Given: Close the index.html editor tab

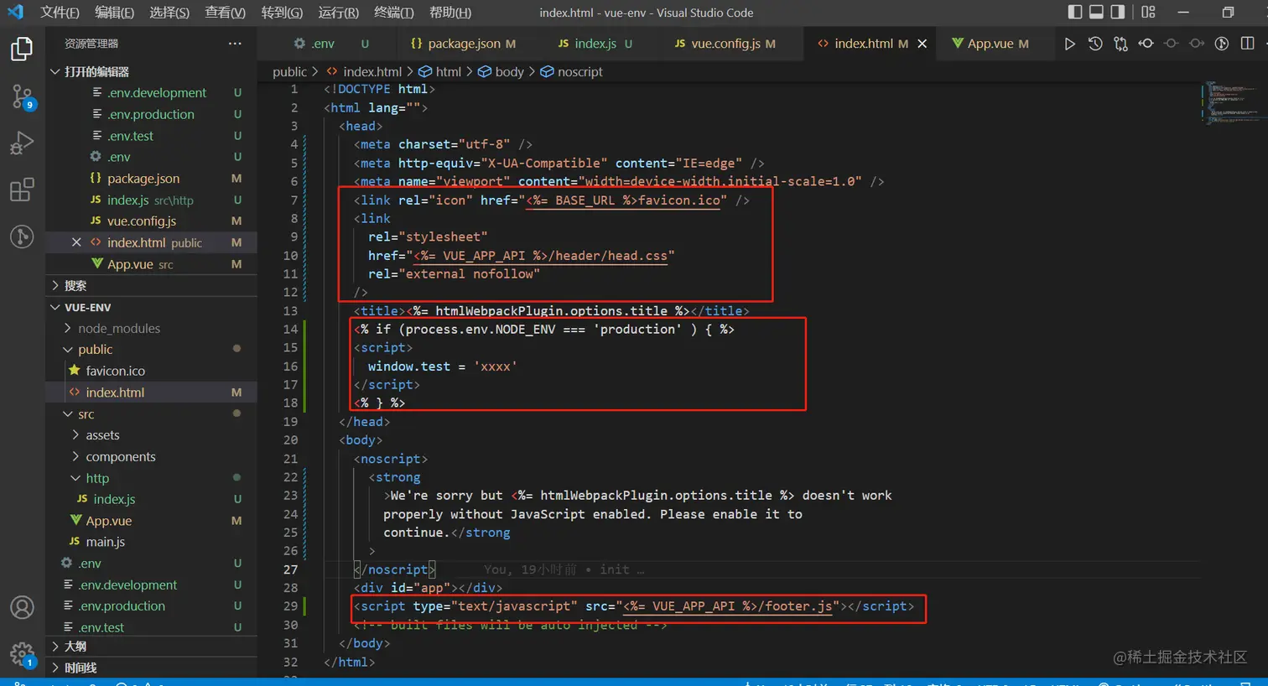Looking at the screenshot, I should (922, 44).
